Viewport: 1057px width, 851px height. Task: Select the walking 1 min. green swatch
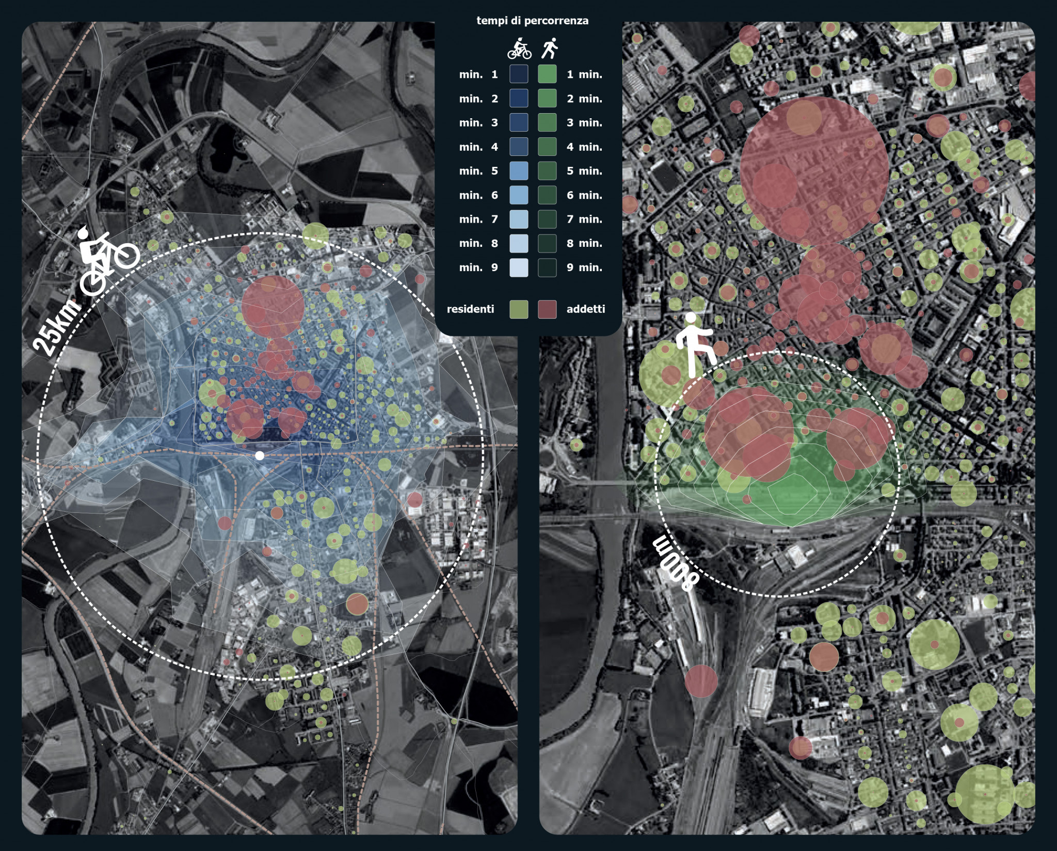click(547, 74)
